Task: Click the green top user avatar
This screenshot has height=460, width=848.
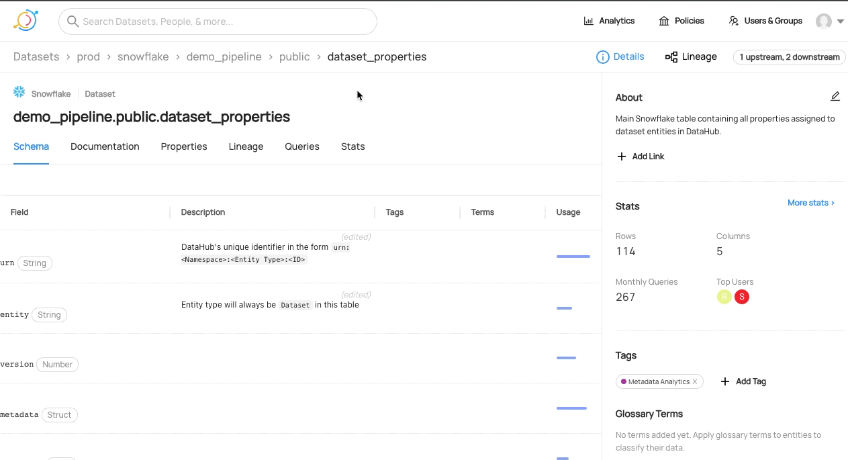Action: coord(724,297)
